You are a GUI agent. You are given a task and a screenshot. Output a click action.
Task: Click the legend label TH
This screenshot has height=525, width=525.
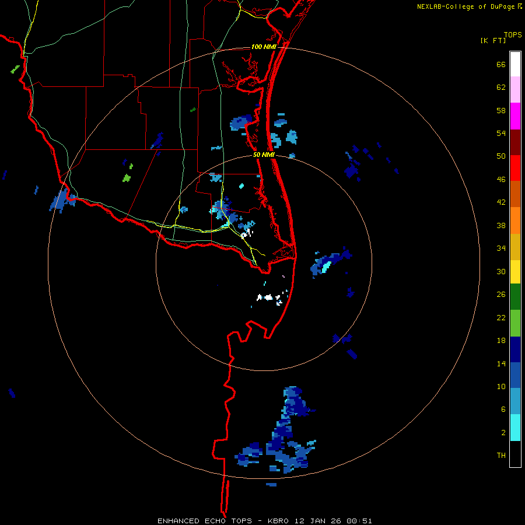(x=501, y=456)
